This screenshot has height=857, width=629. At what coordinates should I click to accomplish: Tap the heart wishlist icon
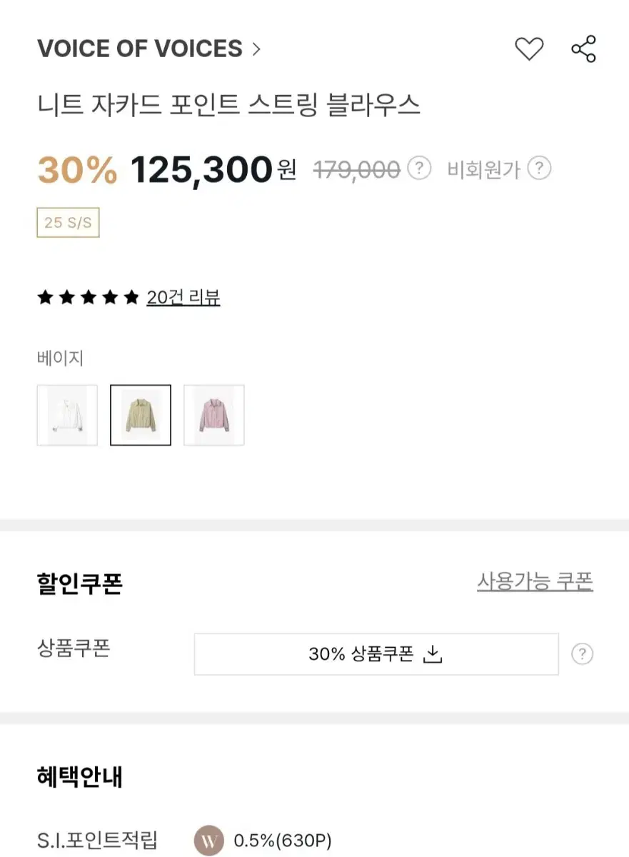pos(529,49)
